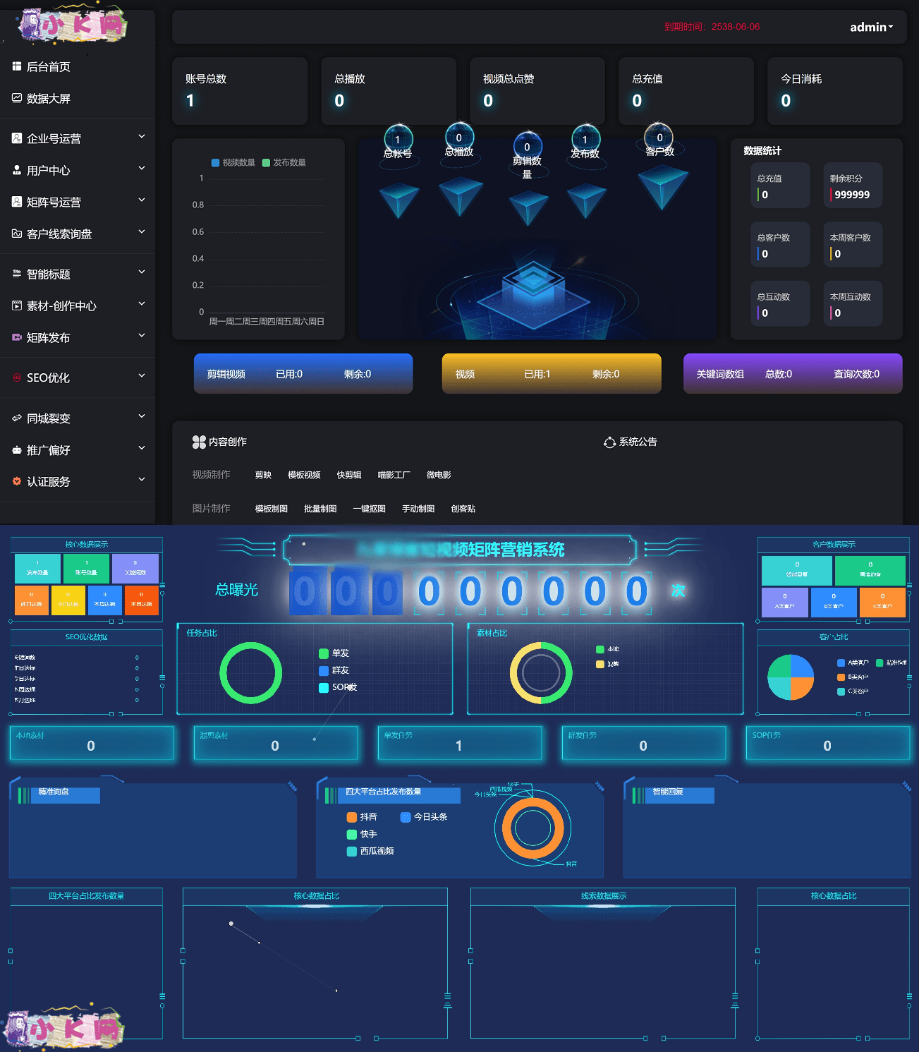Click the teal 发布数量 tile in 核心数据展示
Viewport: 919px width, 1052px height.
[x=37, y=569]
